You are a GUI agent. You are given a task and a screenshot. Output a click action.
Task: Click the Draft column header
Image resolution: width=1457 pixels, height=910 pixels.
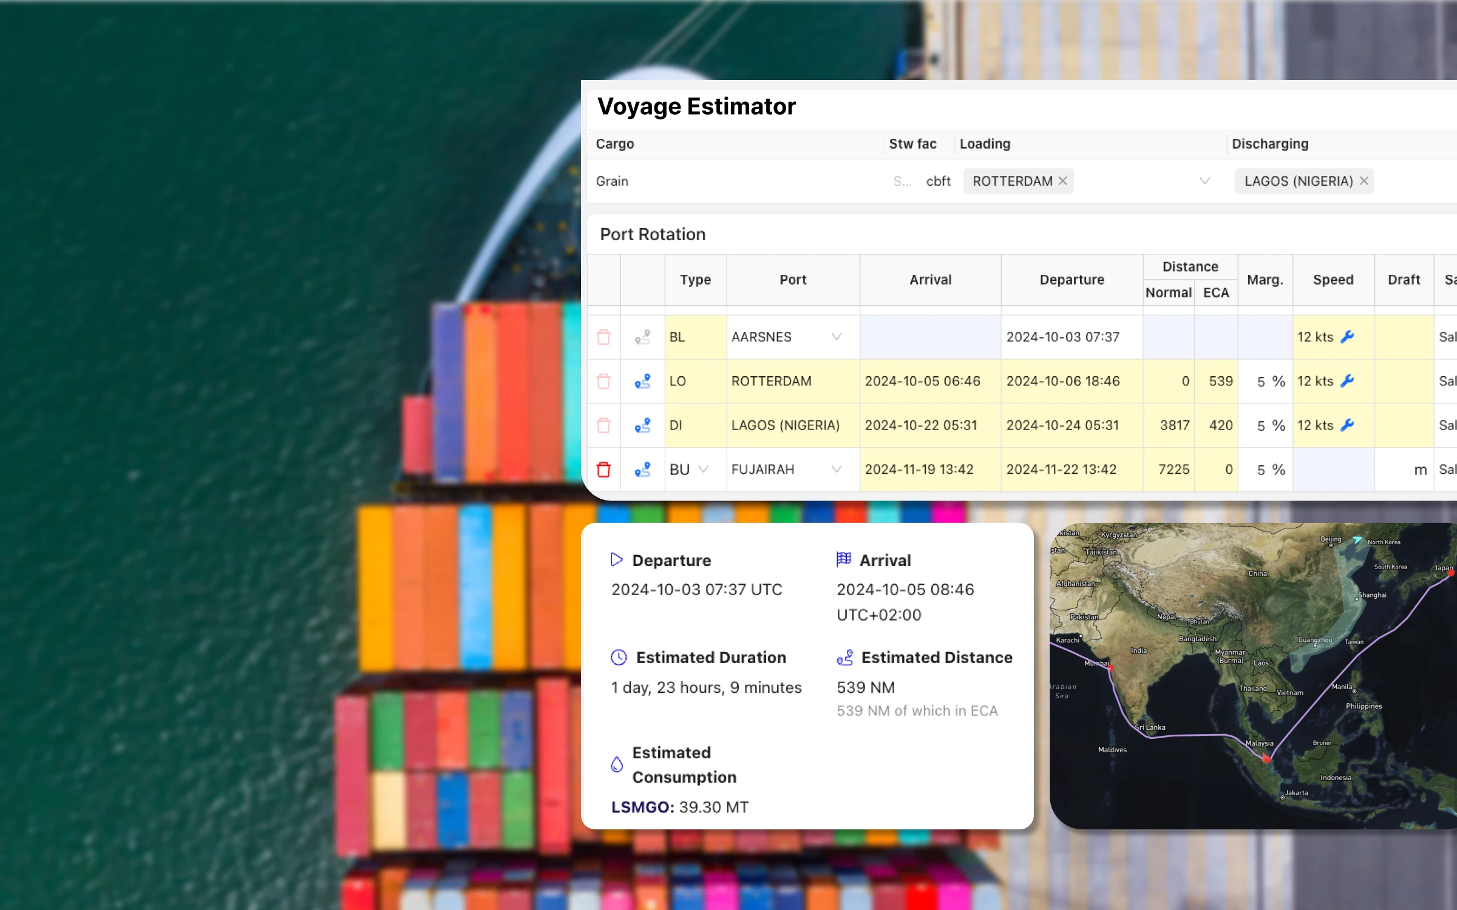tap(1404, 280)
